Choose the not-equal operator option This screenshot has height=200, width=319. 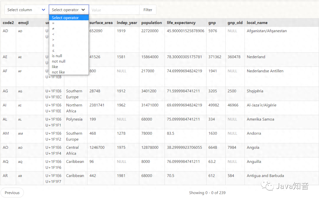pyautogui.click(x=53, y=29)
